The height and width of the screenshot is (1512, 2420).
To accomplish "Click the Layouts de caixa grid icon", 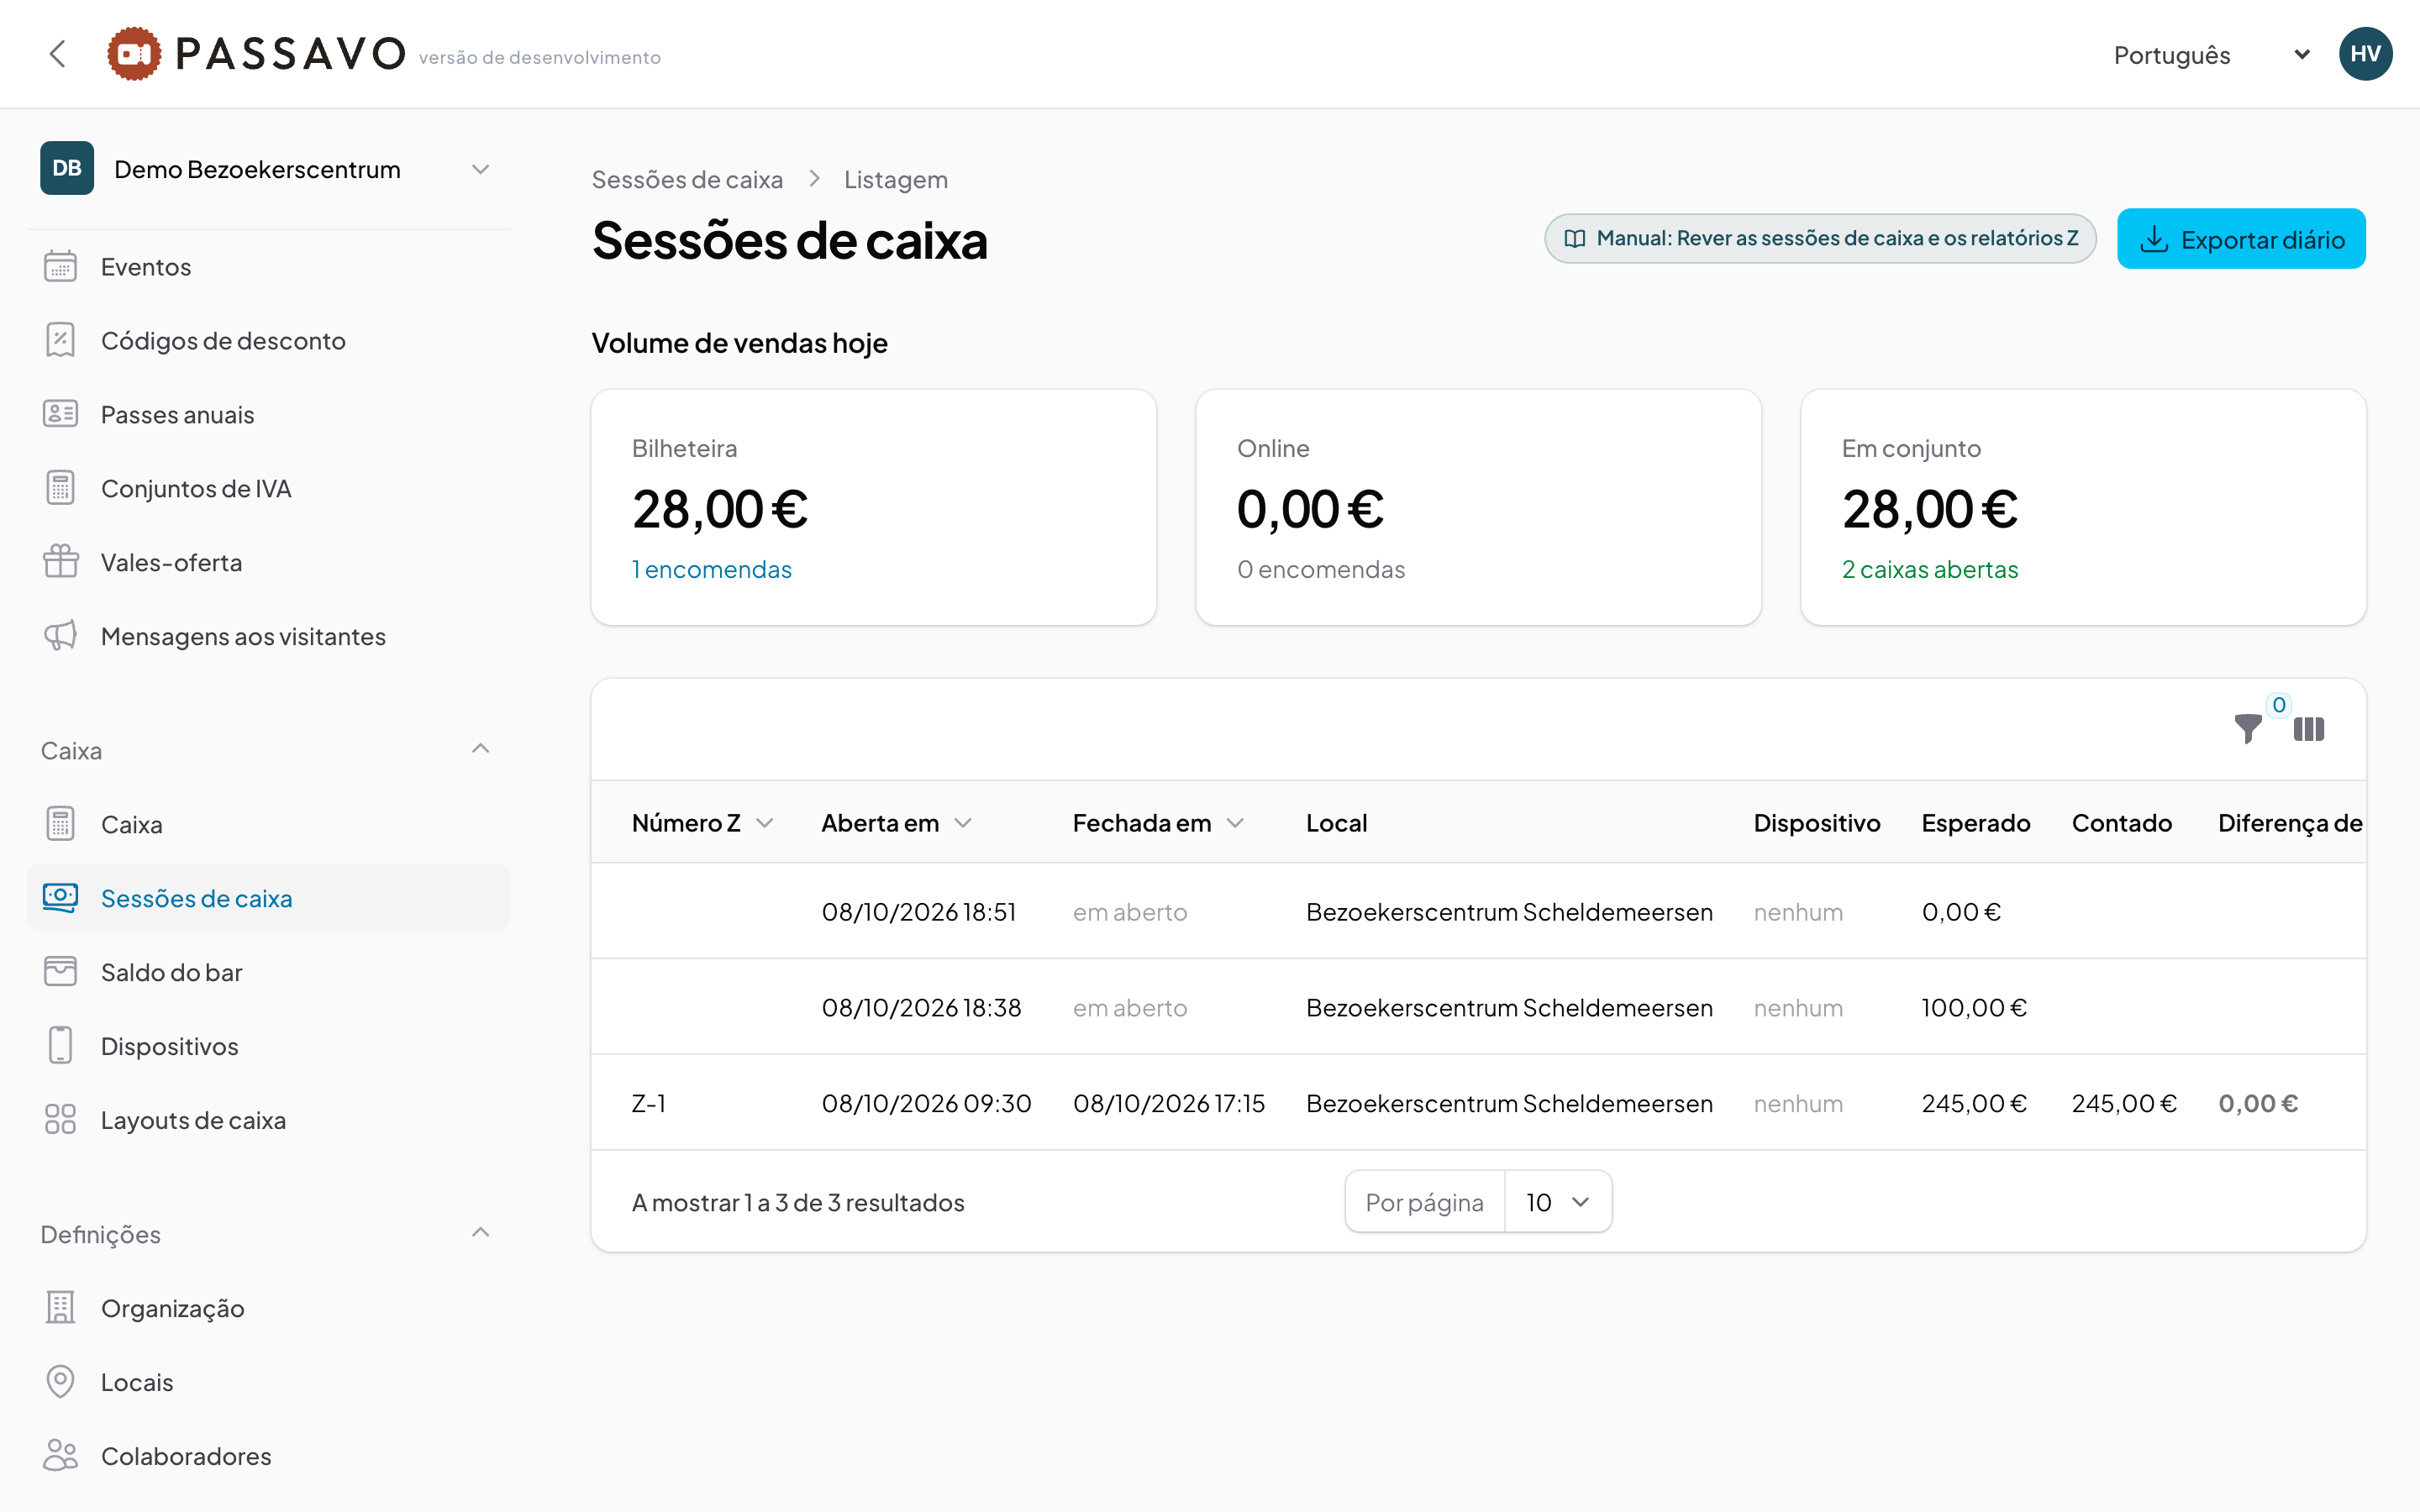I will 60,1120.
